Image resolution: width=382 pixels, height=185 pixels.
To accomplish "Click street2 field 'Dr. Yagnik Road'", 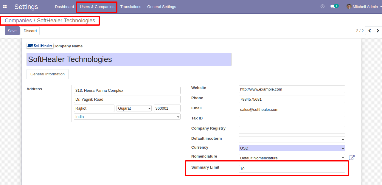I will tap(127, 100).
